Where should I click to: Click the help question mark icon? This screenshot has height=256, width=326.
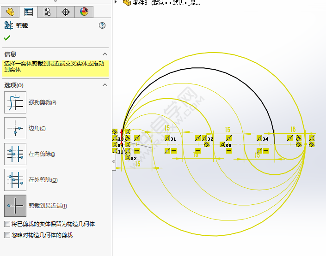click(x=102, y=25)
